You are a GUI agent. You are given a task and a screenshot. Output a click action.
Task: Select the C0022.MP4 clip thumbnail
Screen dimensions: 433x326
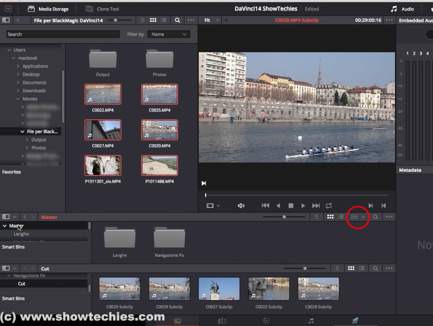point(103,94)
